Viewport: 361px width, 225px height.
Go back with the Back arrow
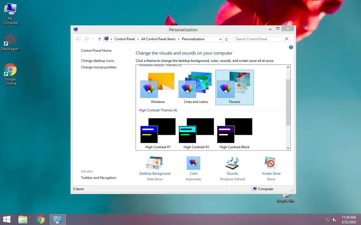[78, 39]
